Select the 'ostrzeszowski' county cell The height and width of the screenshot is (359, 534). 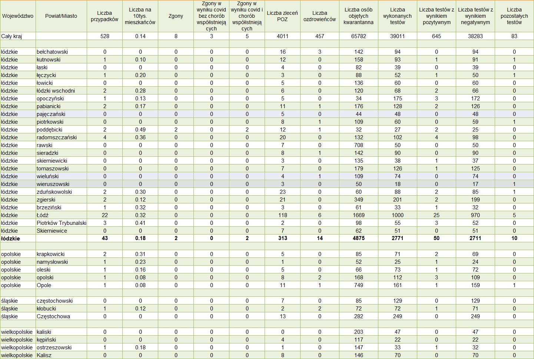point(61,348)
